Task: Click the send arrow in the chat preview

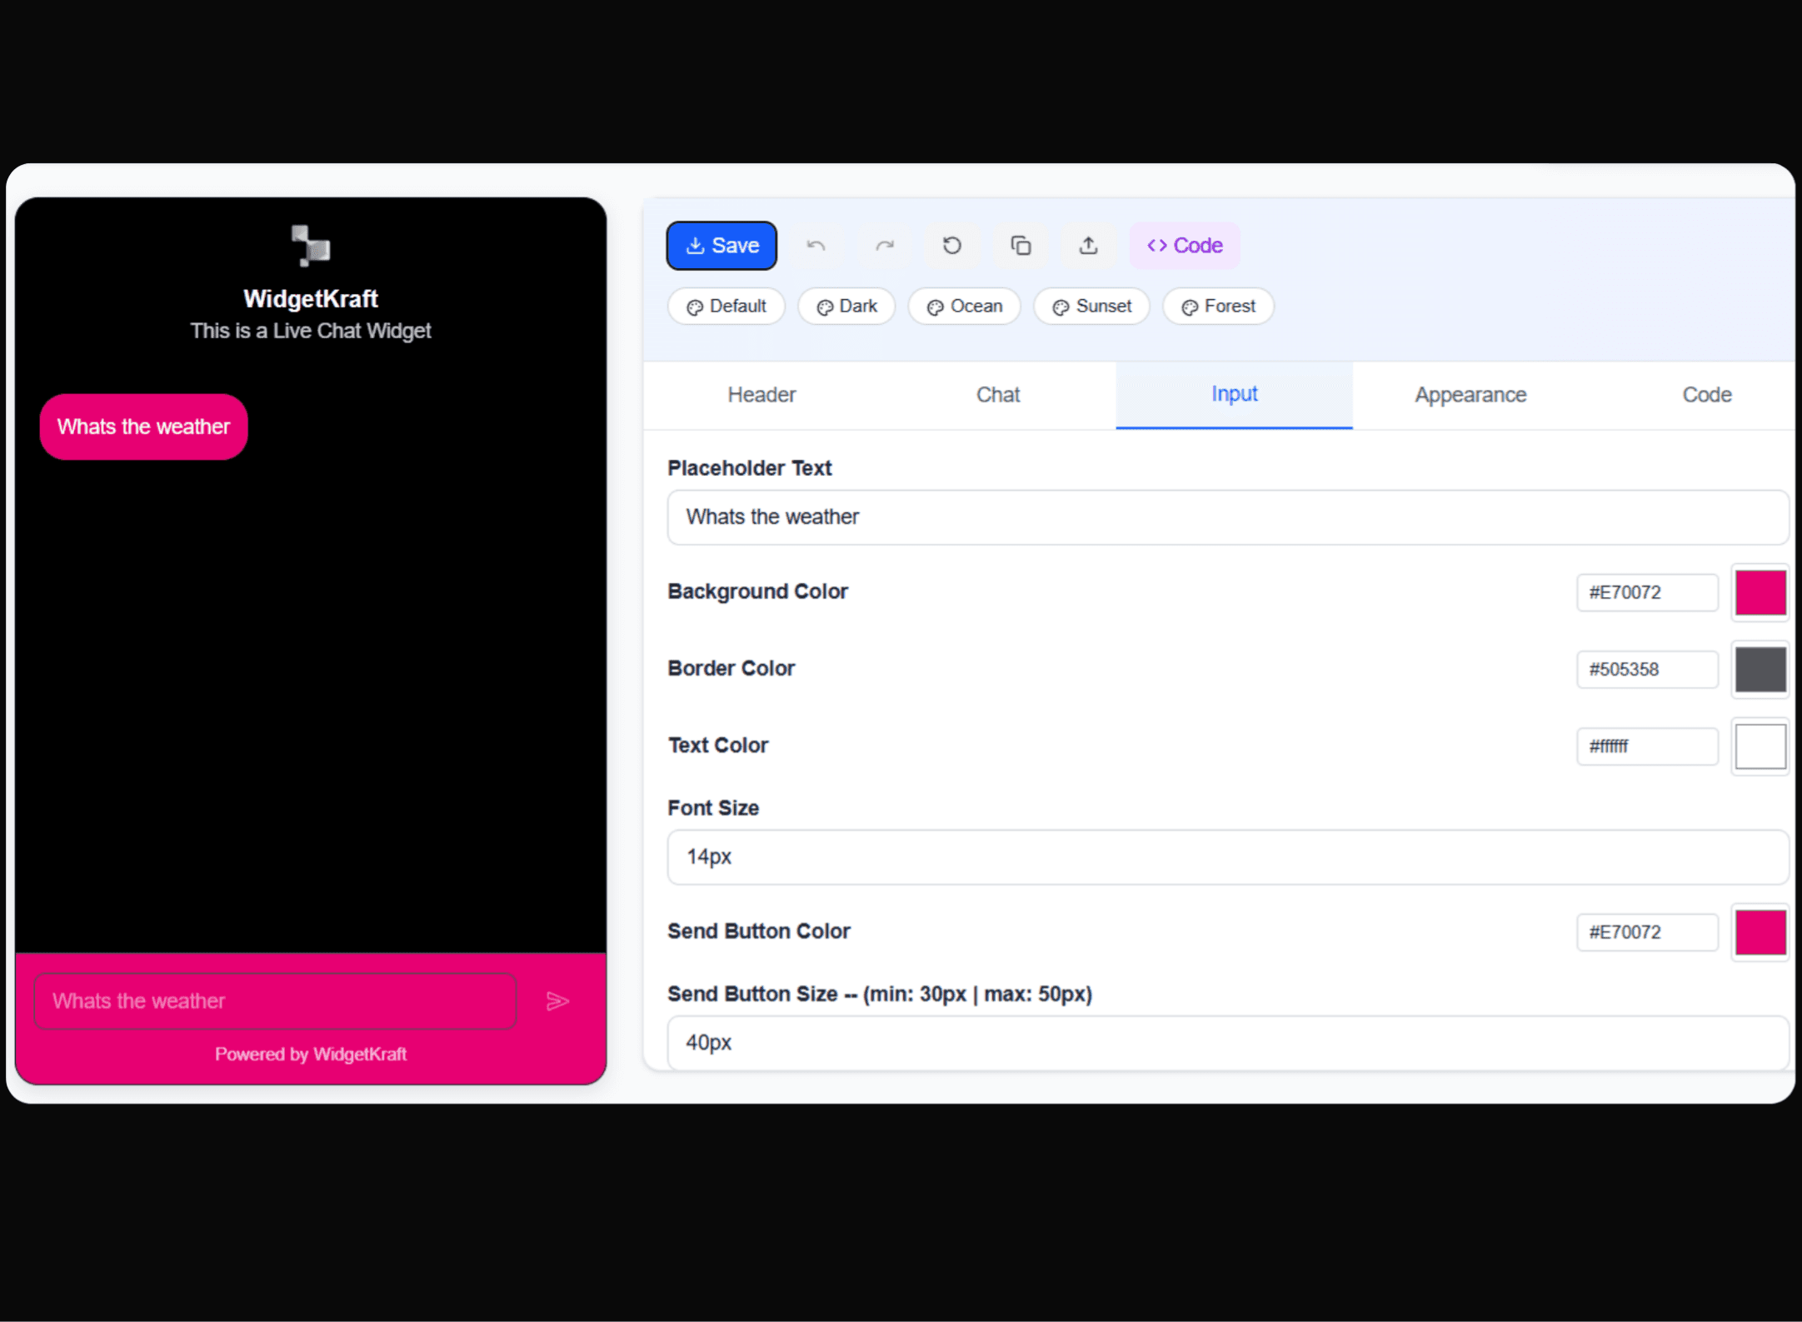Action: click(557, 1000)
